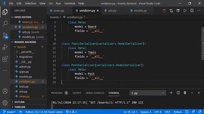Open preview to the side icon
This screenshot has height=114, width=204.
coord(178,10)
